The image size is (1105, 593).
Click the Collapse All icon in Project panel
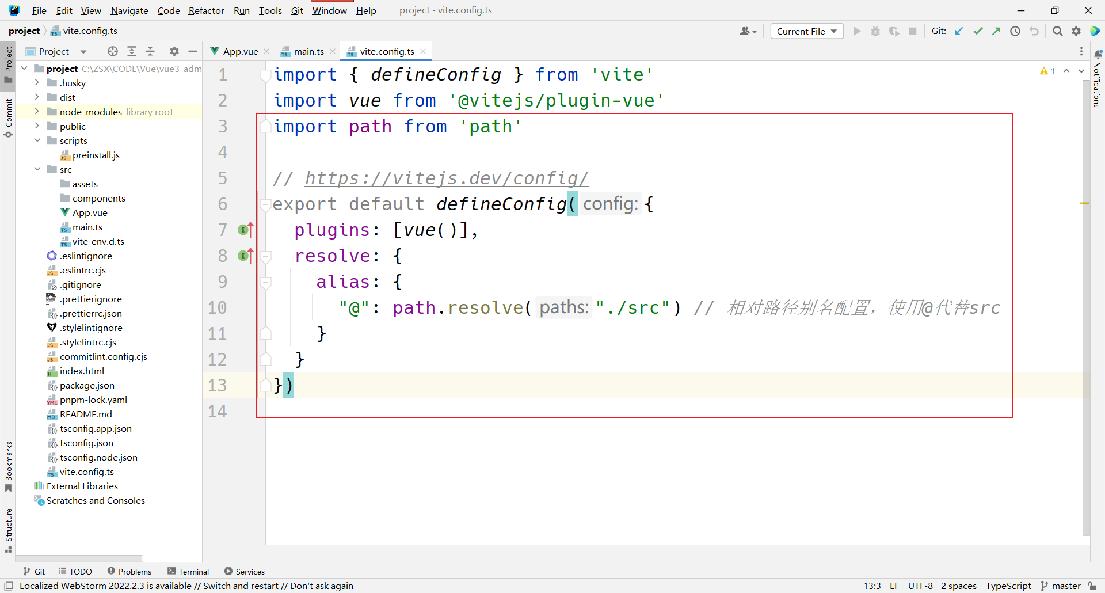point(150,51)
